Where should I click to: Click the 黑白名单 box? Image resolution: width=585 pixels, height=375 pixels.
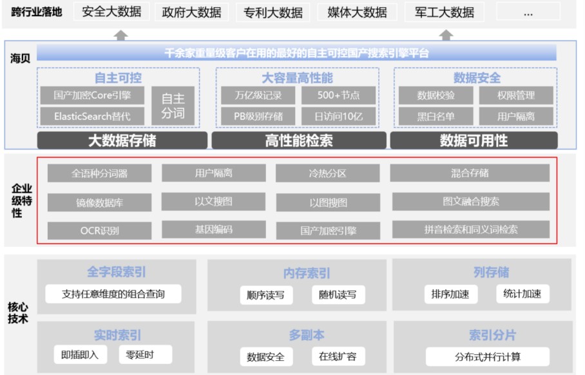pyautogui.click(x=436, y=116)
